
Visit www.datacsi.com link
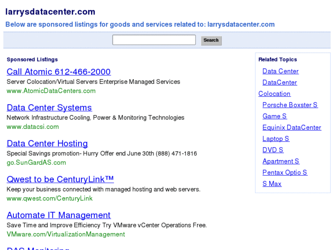coord(33,127)
